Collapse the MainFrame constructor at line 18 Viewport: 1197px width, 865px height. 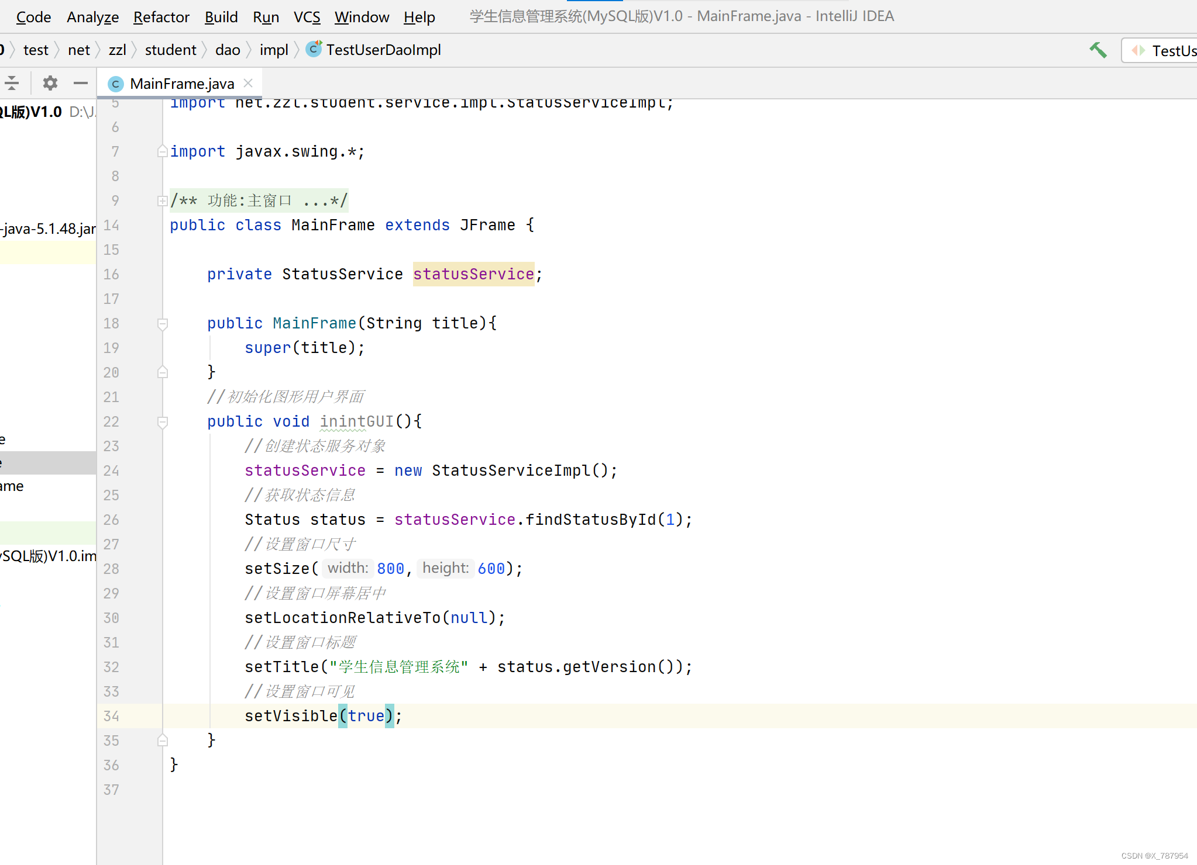click(163, 323)
